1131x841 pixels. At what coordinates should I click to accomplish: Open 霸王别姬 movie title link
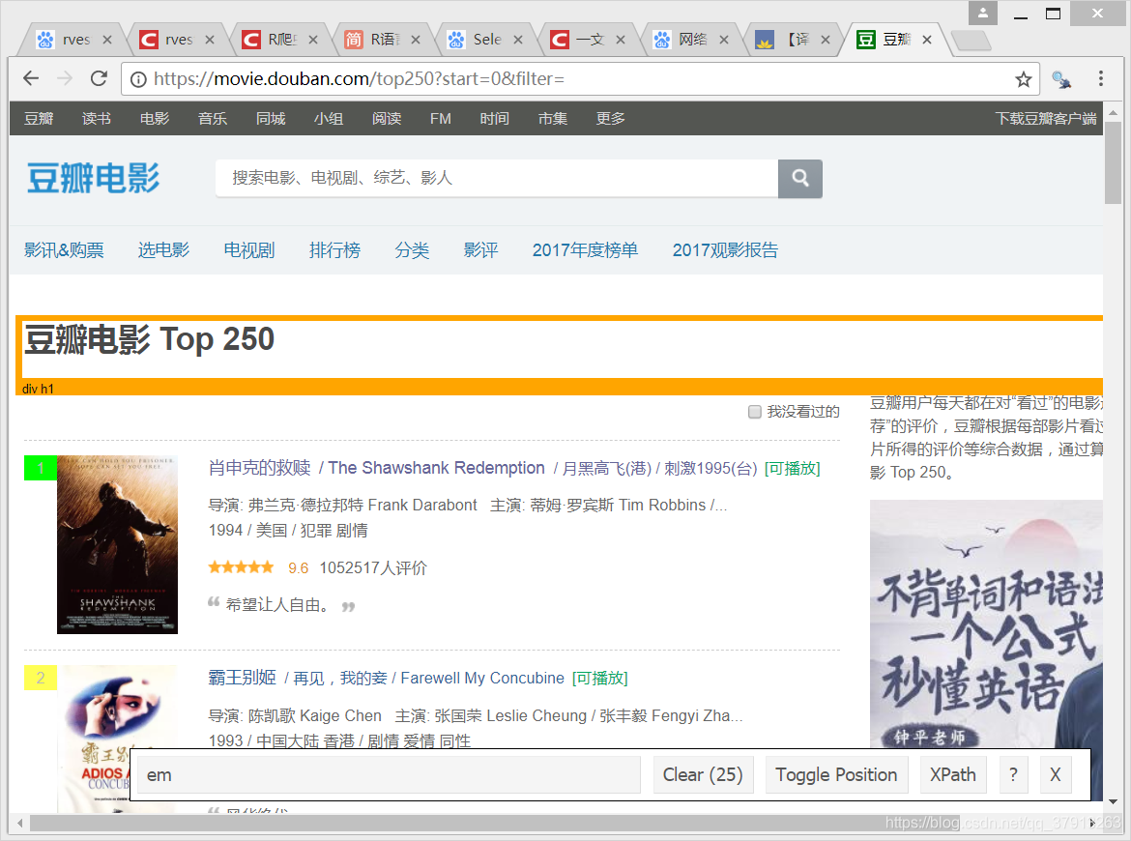243,678
